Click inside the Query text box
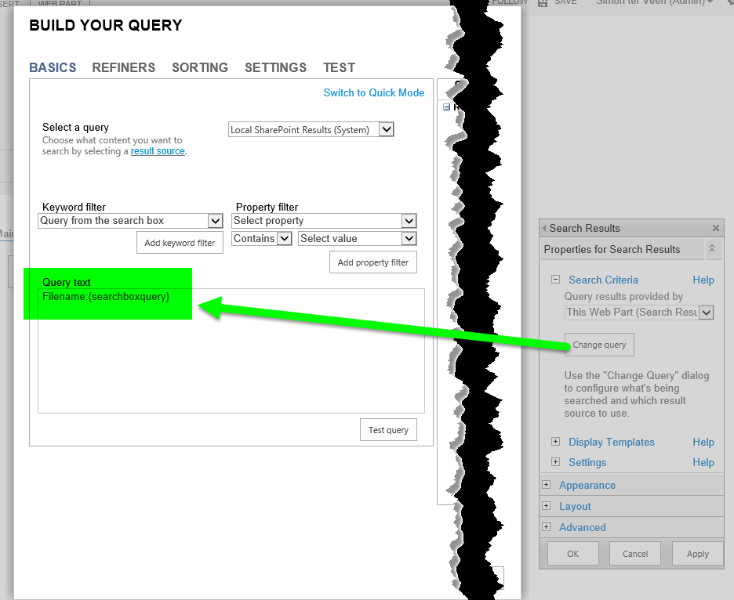 pyautogui.click(x=231, y=351)
